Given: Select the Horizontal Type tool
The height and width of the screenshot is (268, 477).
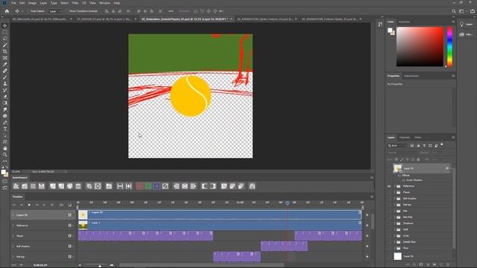Looking at the screenshot, I should click(5, 129).
